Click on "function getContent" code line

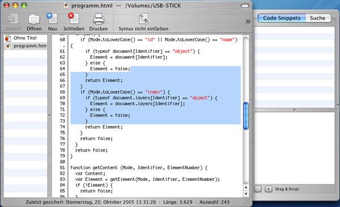point(139,168)
